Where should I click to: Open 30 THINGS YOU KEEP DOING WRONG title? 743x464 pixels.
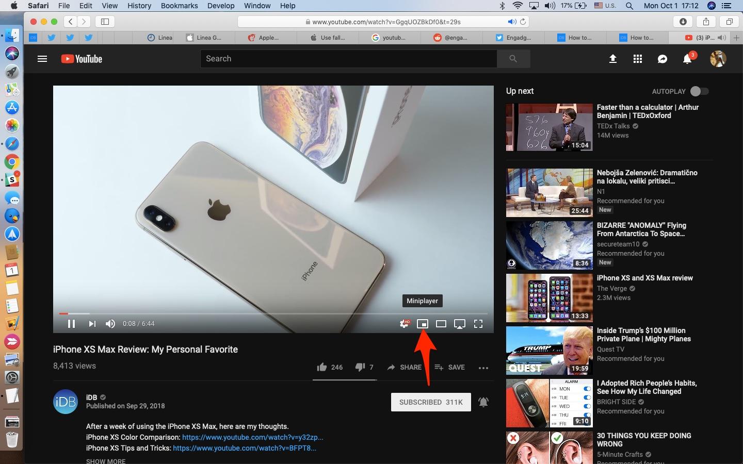click(x=644, y=440)
